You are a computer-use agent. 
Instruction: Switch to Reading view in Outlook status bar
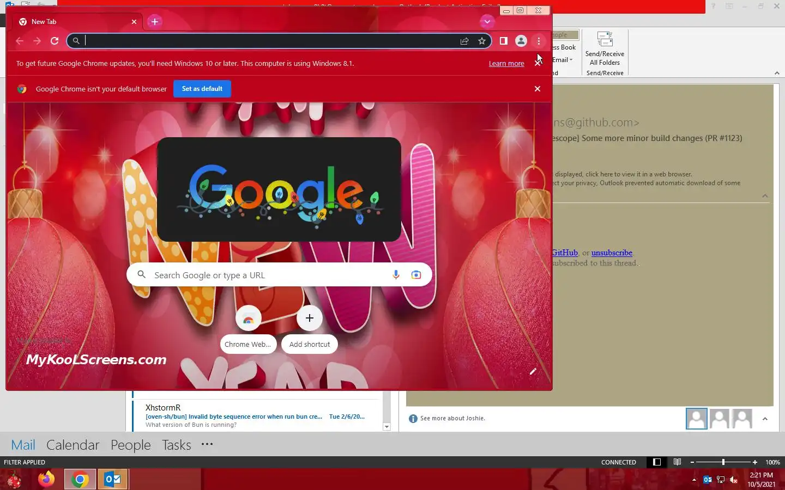coord(677,462)
